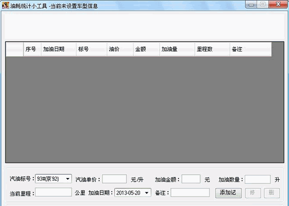Screen dimensions: 289x206
Task: Click the 加油金额 amount input field
Action: [x=191, y=179]
